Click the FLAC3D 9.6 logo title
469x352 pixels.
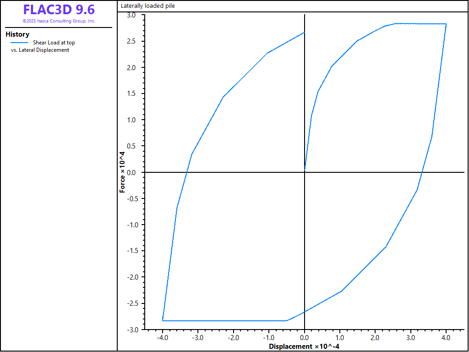59,10
